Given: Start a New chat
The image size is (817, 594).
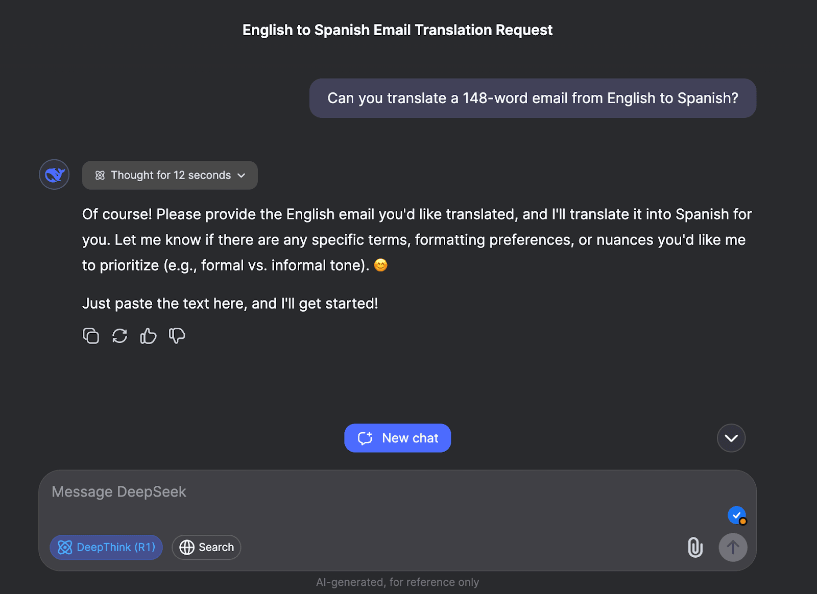Looking at the screenshot, I should pos(397,438).
